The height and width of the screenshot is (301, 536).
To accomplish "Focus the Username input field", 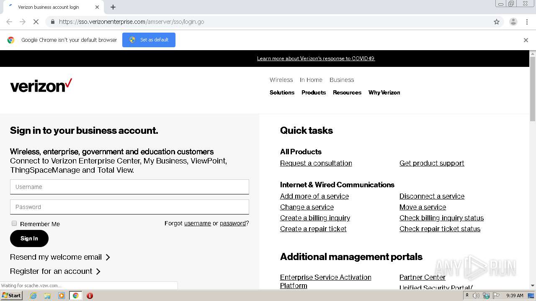I will tap(129, 187).
